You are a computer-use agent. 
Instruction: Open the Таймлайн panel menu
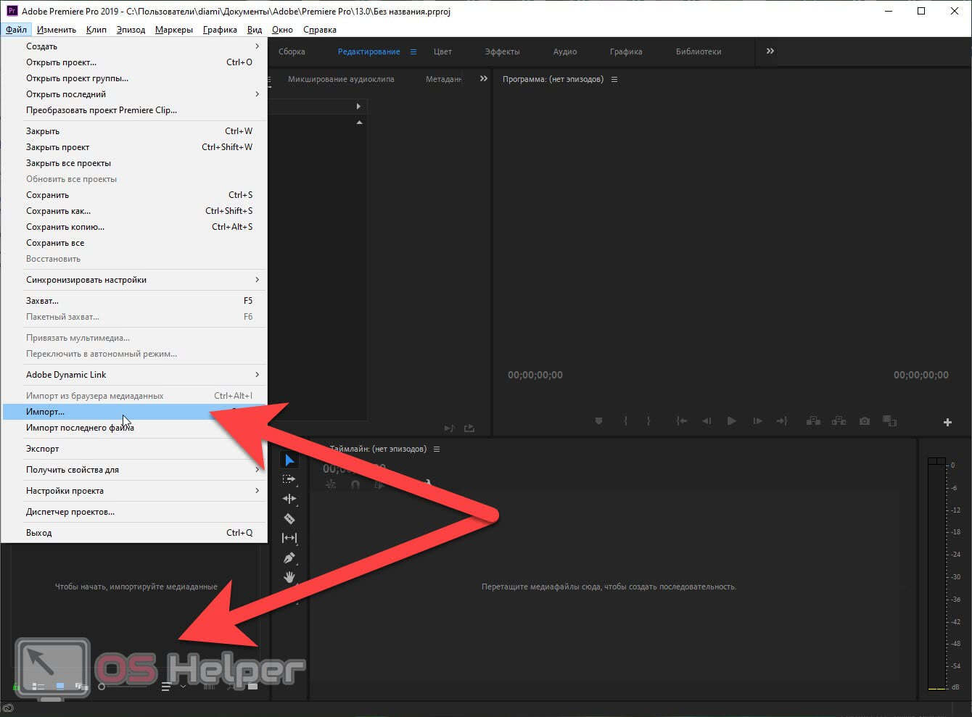[x=437, y=449]
